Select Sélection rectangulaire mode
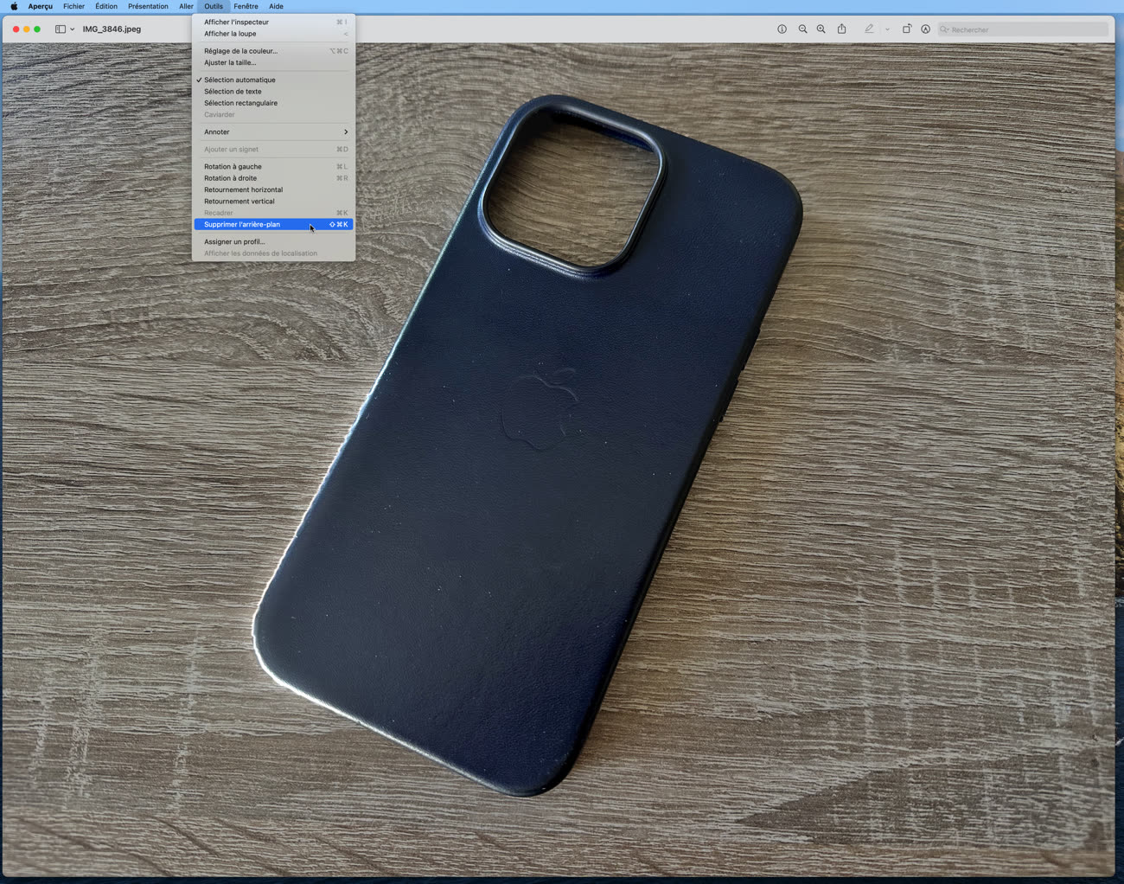Viewport: 1124px width, 884px height. coord(273,103)
